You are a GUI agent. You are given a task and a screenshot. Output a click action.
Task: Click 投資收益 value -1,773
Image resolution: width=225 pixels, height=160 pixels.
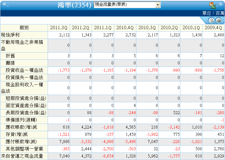click(64, 70)
